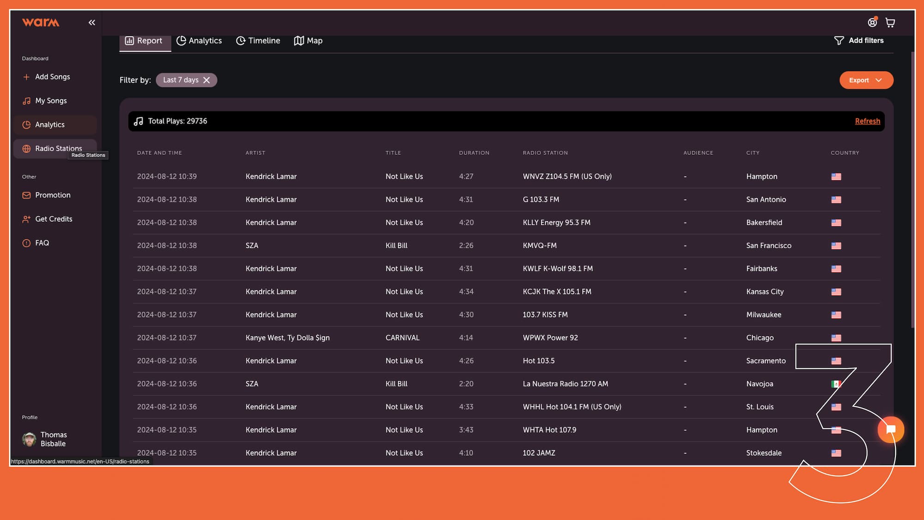Click "La Nuestra Radio 1270 AM" station
This screenshot has height=520, width=924.
pyautogui.click(x=565, y=384)
